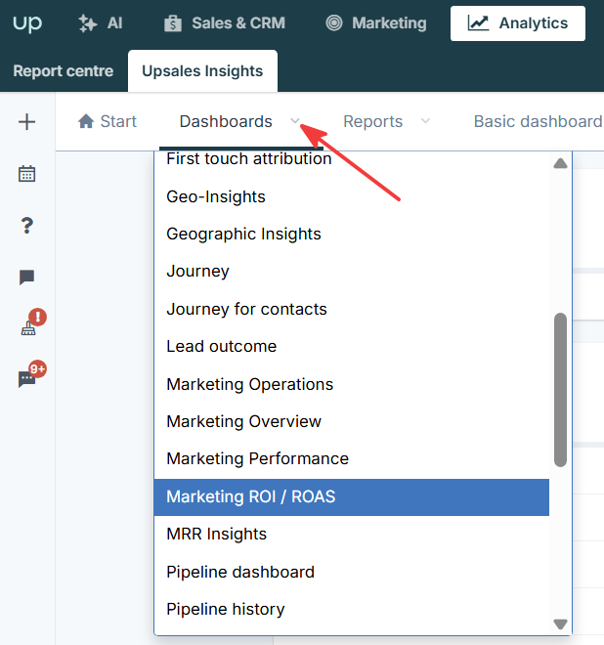Screen dimensions: 604x645
Task: Select the Analytics menu
Action: tap(518, 23)
